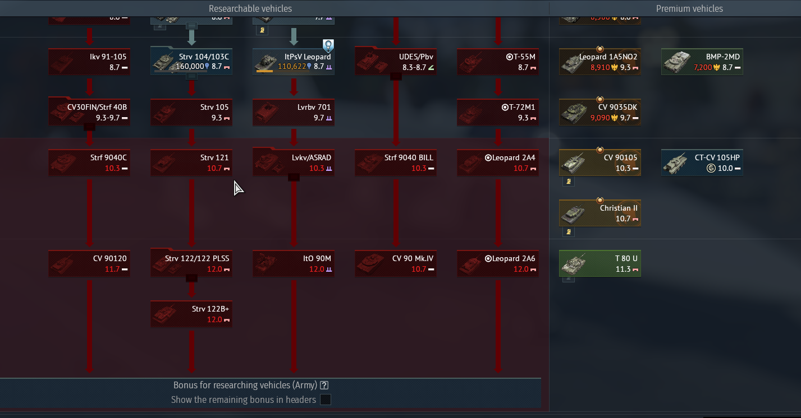Click the Researchable vehicles header
Screen dimensions: 801x418
click(x=250, y=8)
